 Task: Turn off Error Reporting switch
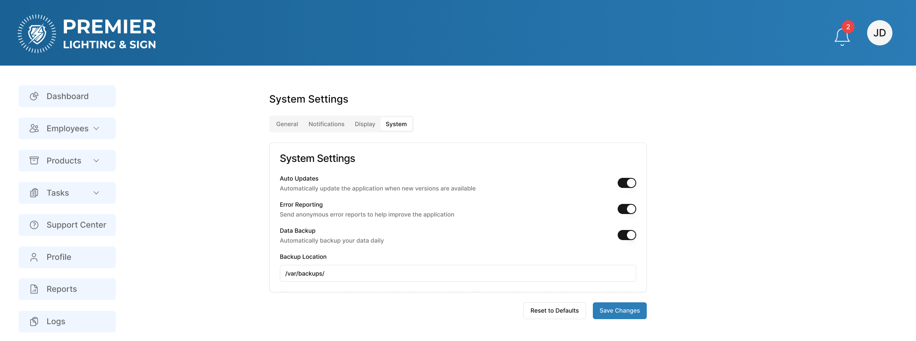pos(627,209)
